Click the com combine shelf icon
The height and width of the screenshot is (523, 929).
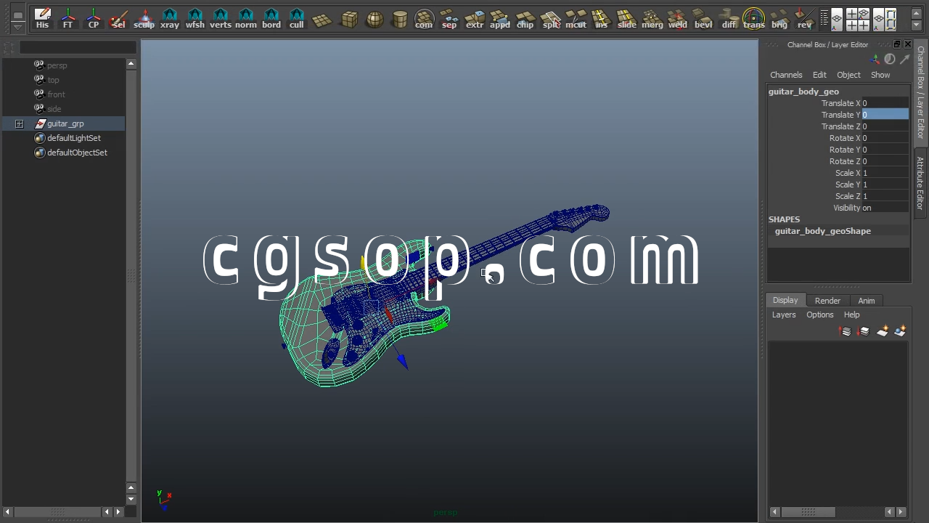click(424, 19)
